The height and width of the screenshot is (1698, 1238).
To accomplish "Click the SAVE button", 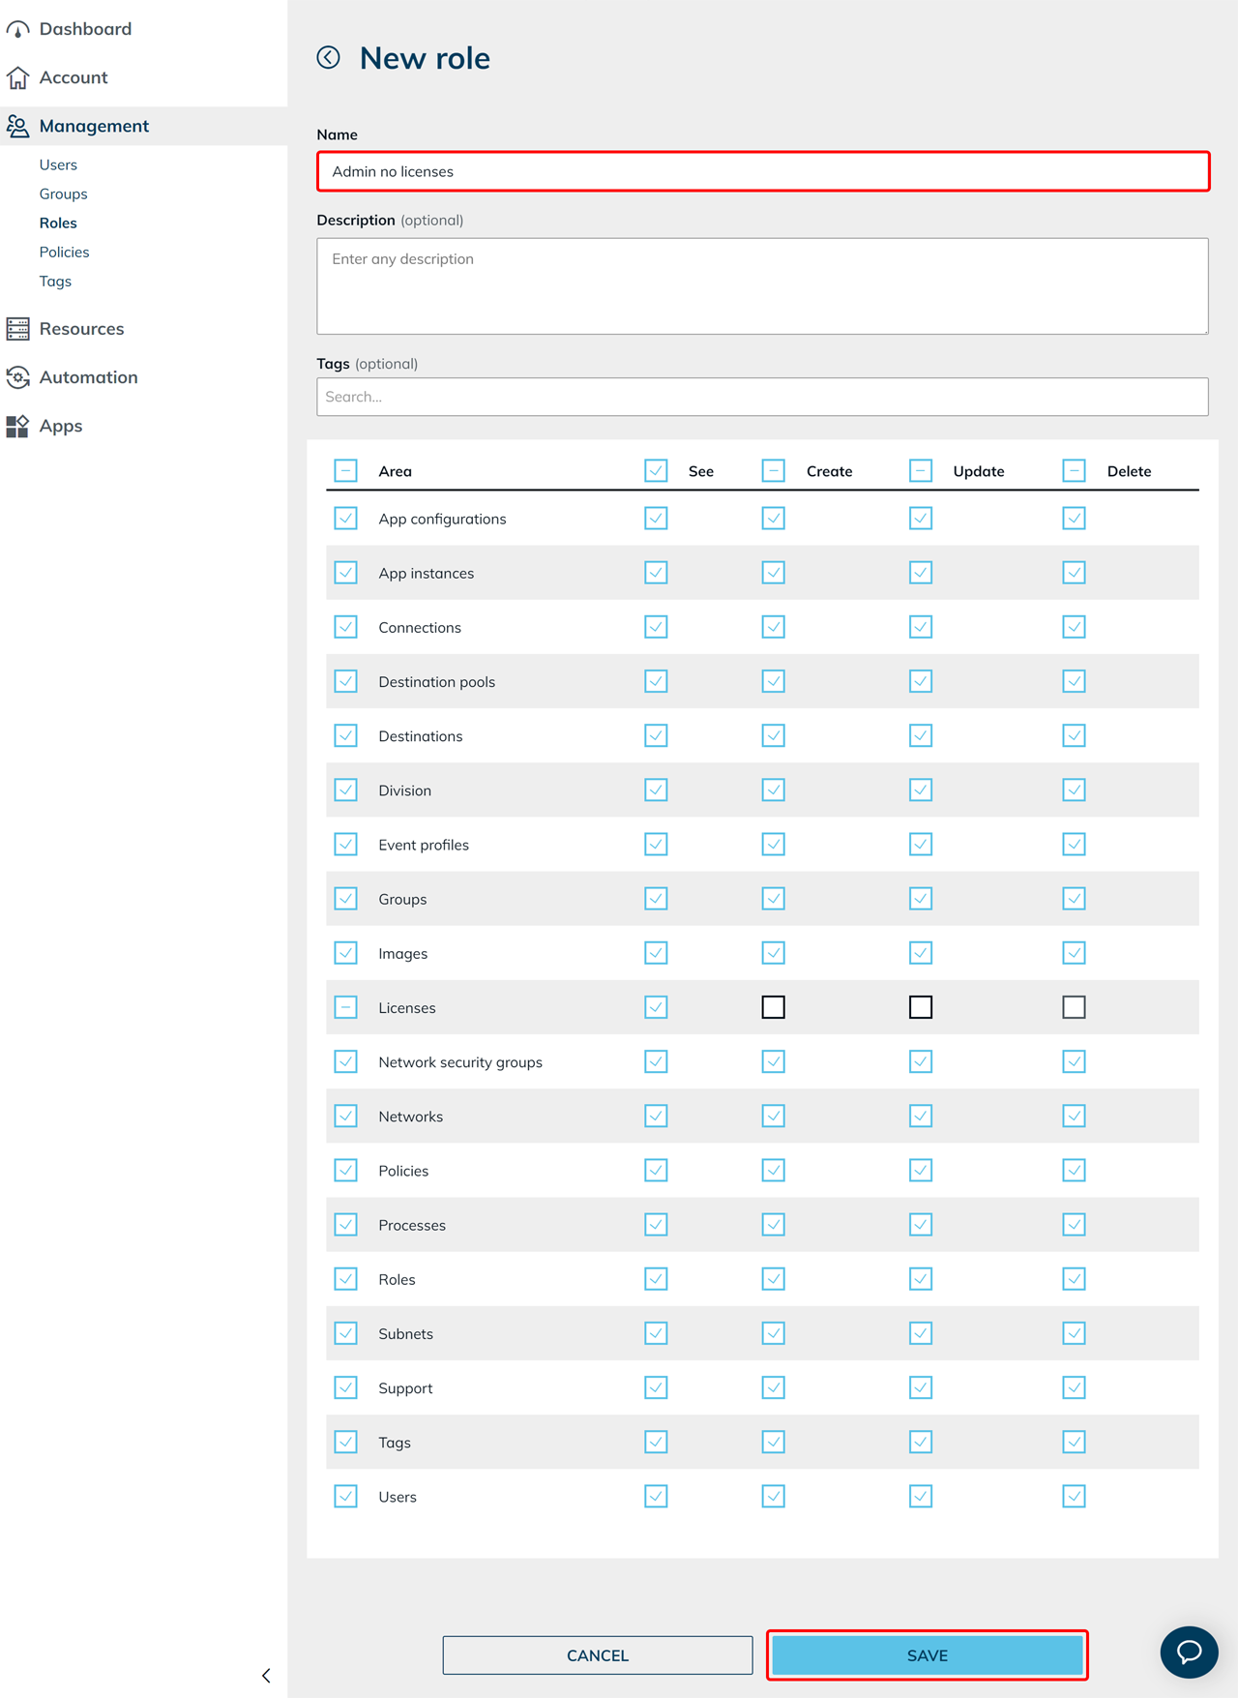I will coord(927,1655).
